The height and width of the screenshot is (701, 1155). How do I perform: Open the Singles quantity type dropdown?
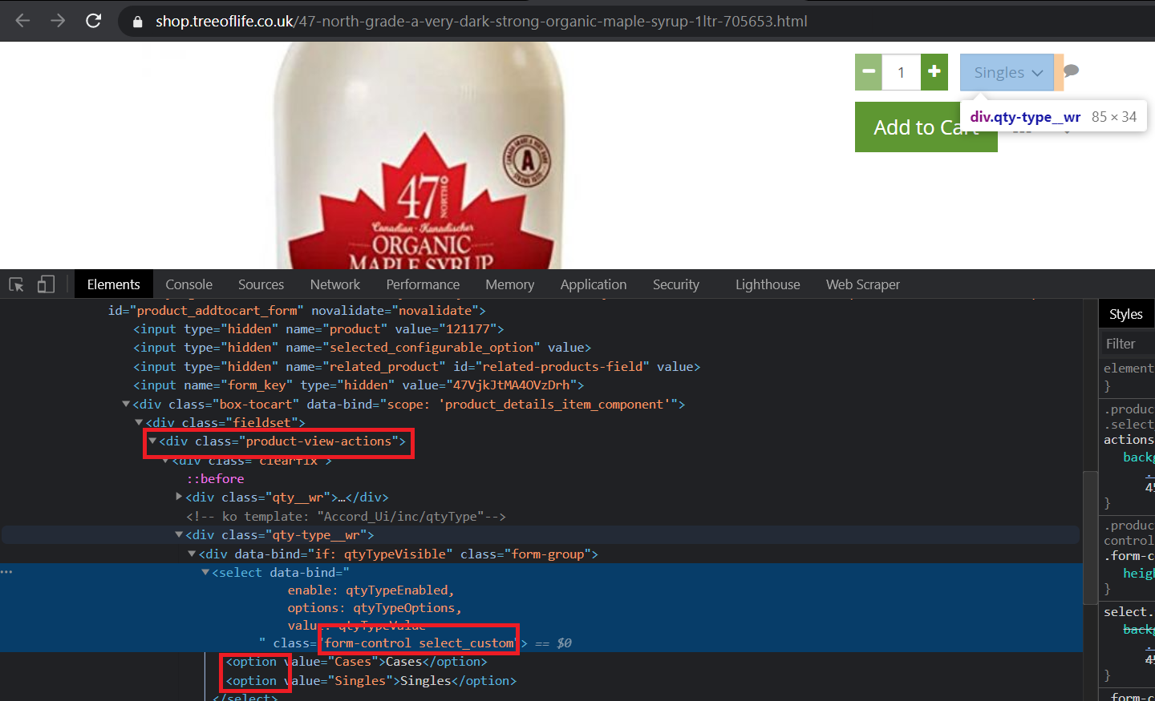[x=1007, y=73]
